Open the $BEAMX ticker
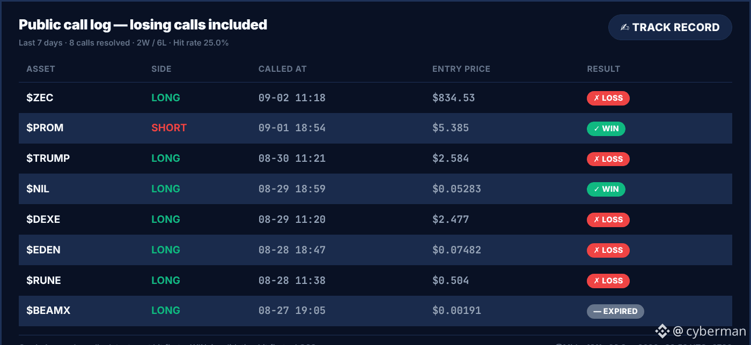The height and width of the screenshot is (345, 751). pos(48,311)
